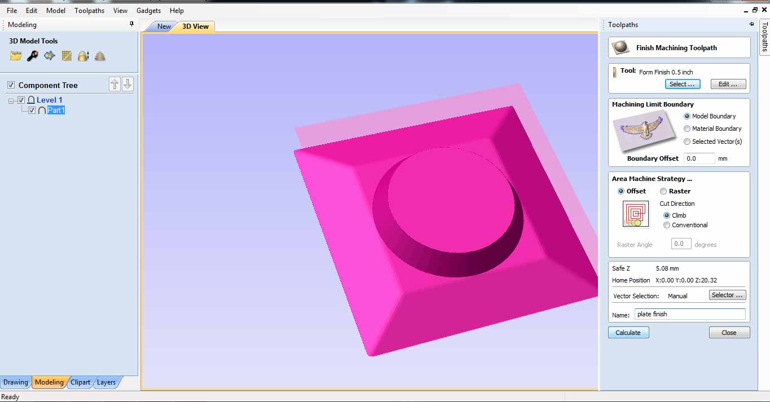Viewport: 770px width, 402px height.
Task: Click the Boundary Offset input field
Action: pos(699,158)
